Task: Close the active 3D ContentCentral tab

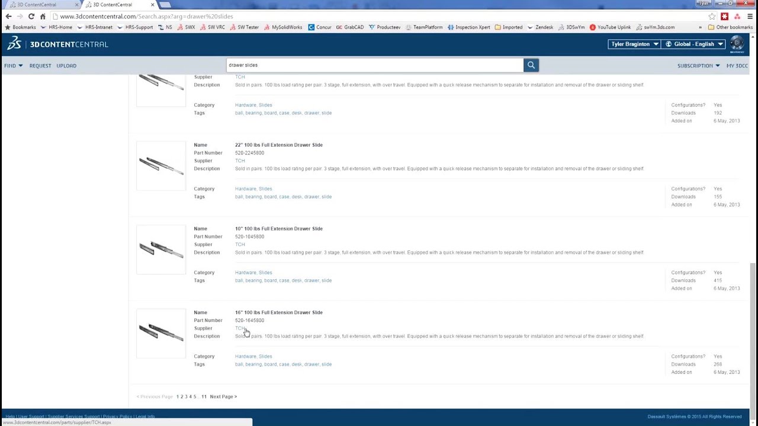Action: pos(152,5)
